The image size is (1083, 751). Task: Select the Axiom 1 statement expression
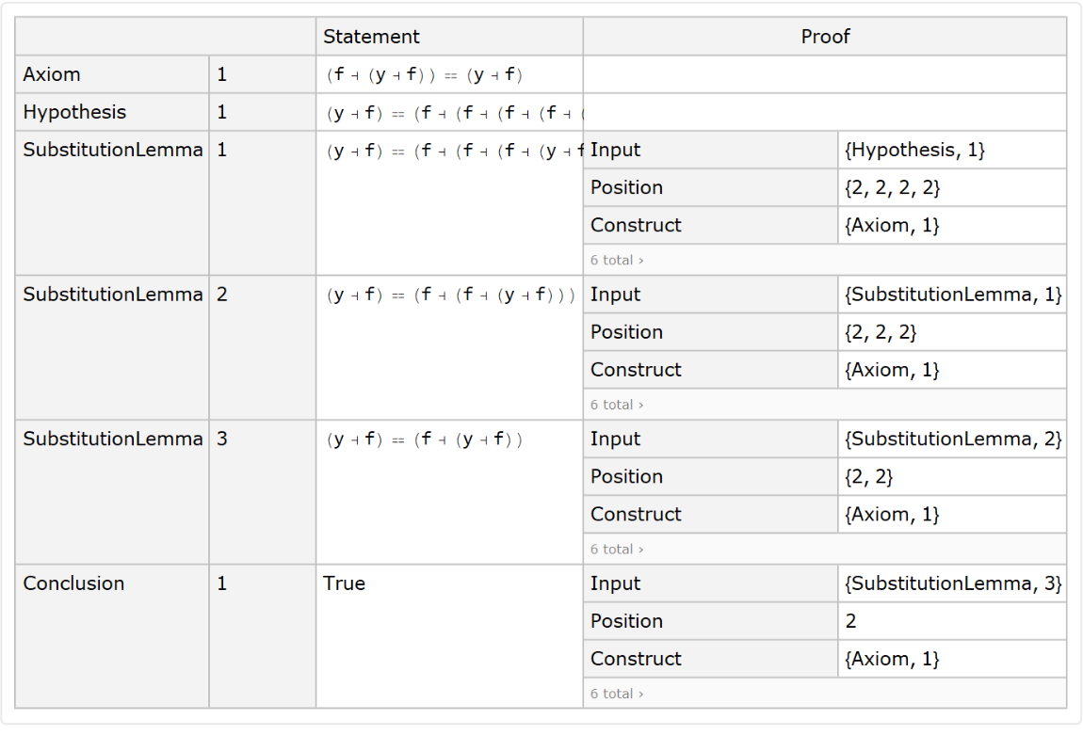pyautogui.click(x=424, y=75)
